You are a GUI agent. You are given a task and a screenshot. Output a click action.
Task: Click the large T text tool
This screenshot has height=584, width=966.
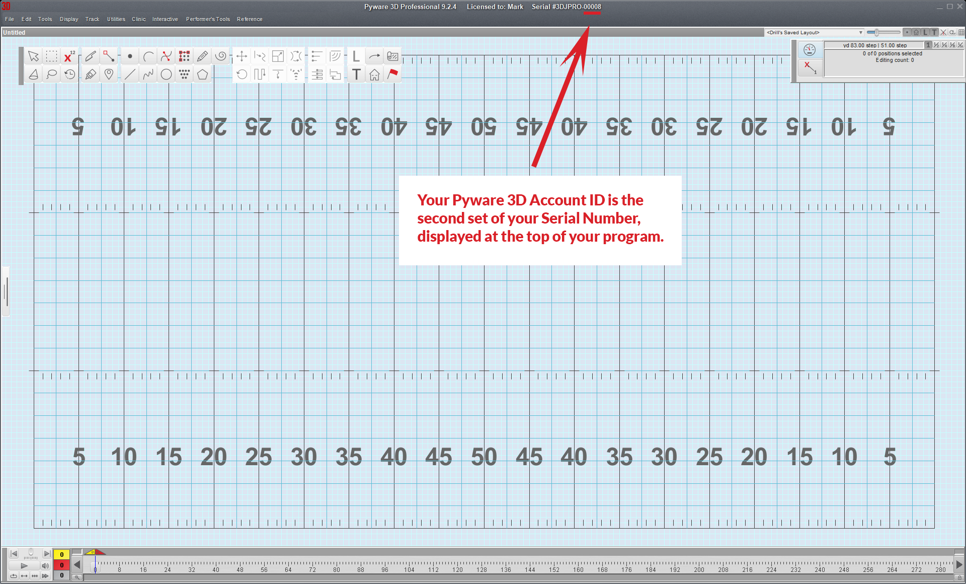tap(356, 75)
